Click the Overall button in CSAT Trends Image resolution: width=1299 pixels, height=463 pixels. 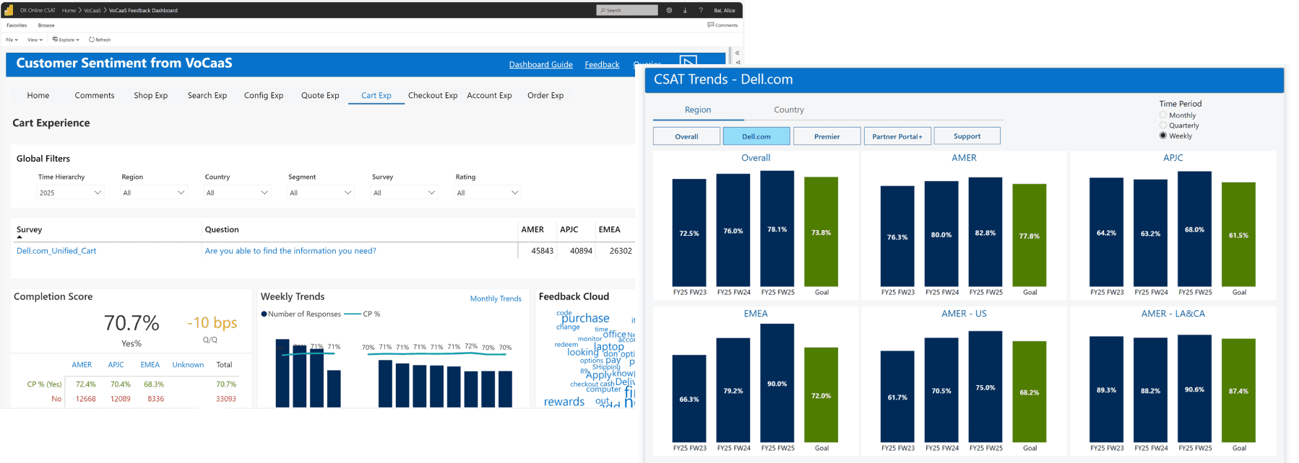(686, 136)
